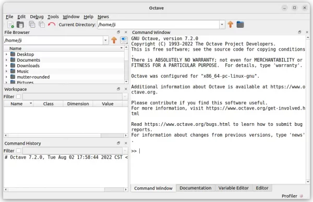The height and width of the screenshot is (202, 313).
Task: Open the Tools menu
Action: coord(53,17)
